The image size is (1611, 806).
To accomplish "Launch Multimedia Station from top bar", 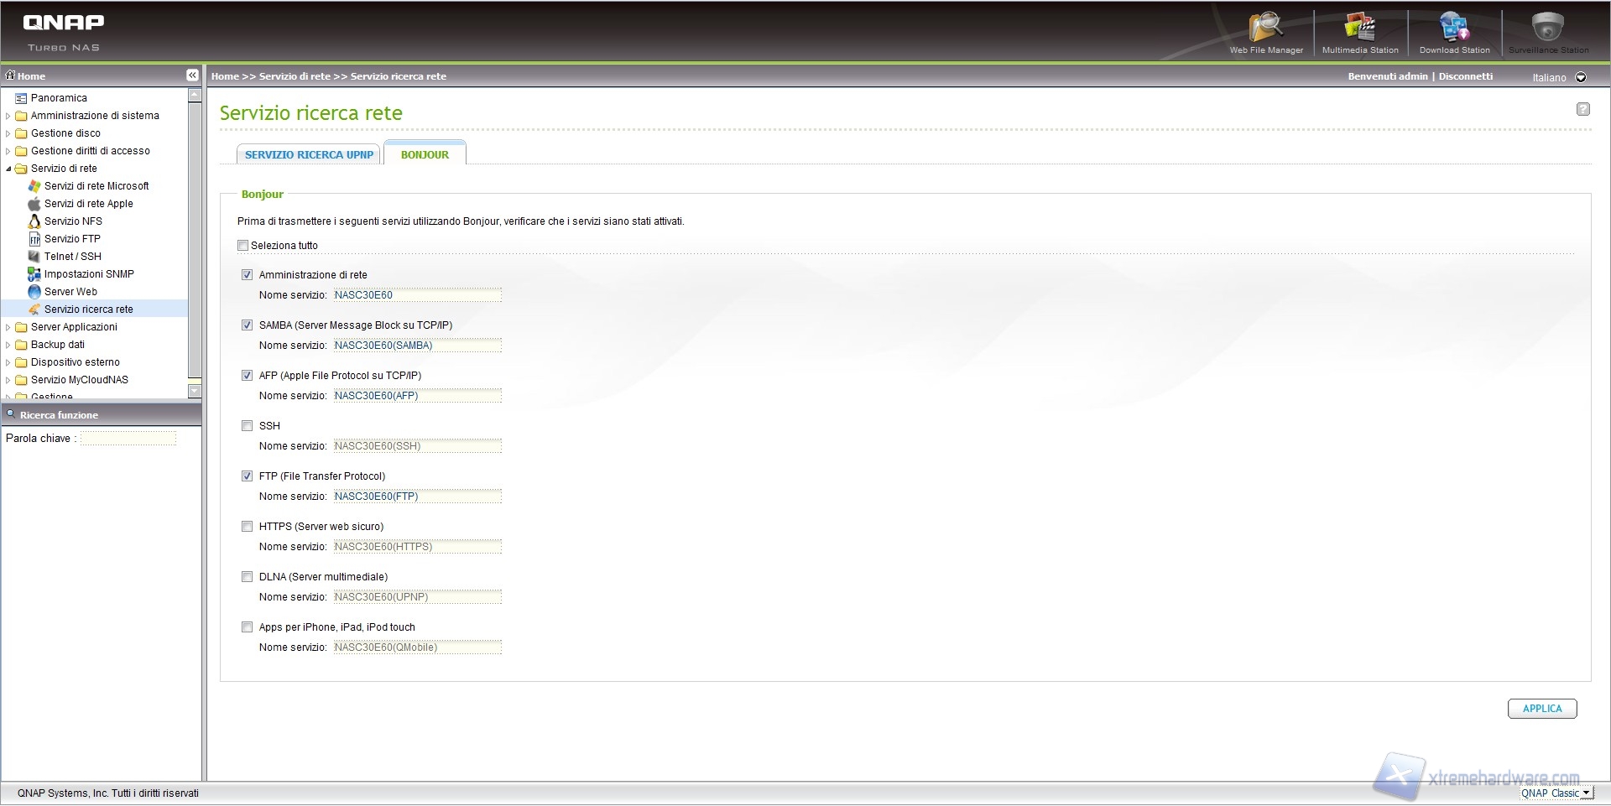I will (1359, 30).
